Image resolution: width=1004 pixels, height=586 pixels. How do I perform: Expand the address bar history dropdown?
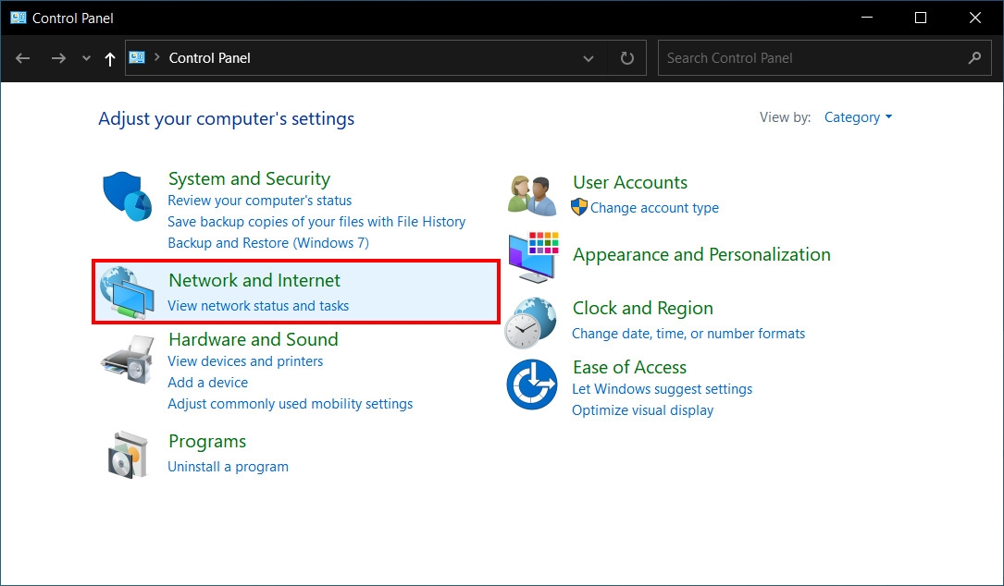(589, 58)
